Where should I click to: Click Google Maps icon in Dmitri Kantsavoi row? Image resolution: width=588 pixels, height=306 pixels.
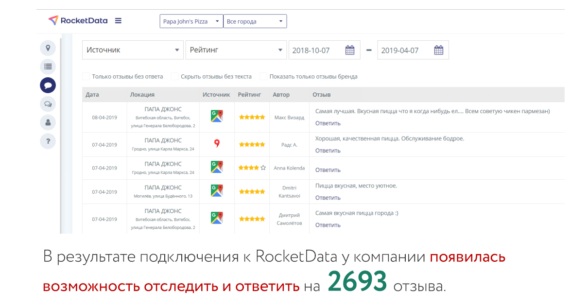pos(217,190)
